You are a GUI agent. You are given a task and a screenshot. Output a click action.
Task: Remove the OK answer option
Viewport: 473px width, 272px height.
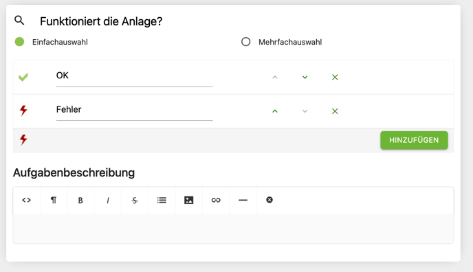click(335, 78)
